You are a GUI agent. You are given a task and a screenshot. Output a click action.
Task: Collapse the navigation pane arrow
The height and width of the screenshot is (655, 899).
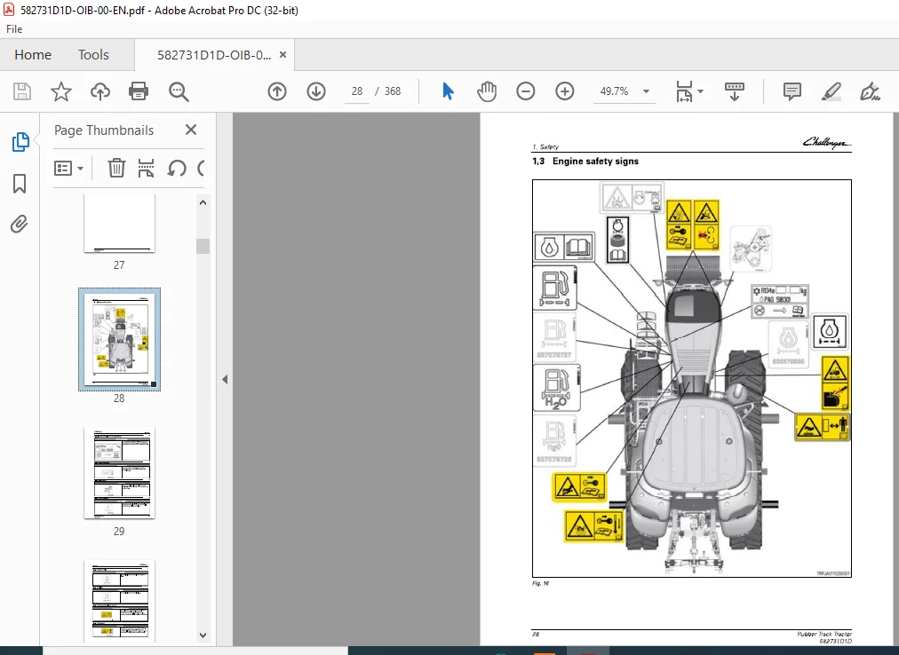click(x=225, y=379)
